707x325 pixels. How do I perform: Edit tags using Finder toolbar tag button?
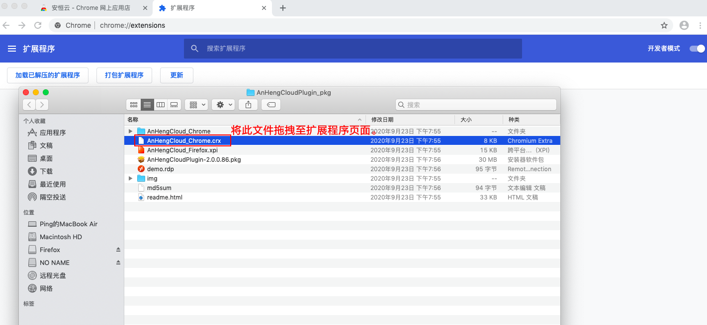[x=271, y=105]
